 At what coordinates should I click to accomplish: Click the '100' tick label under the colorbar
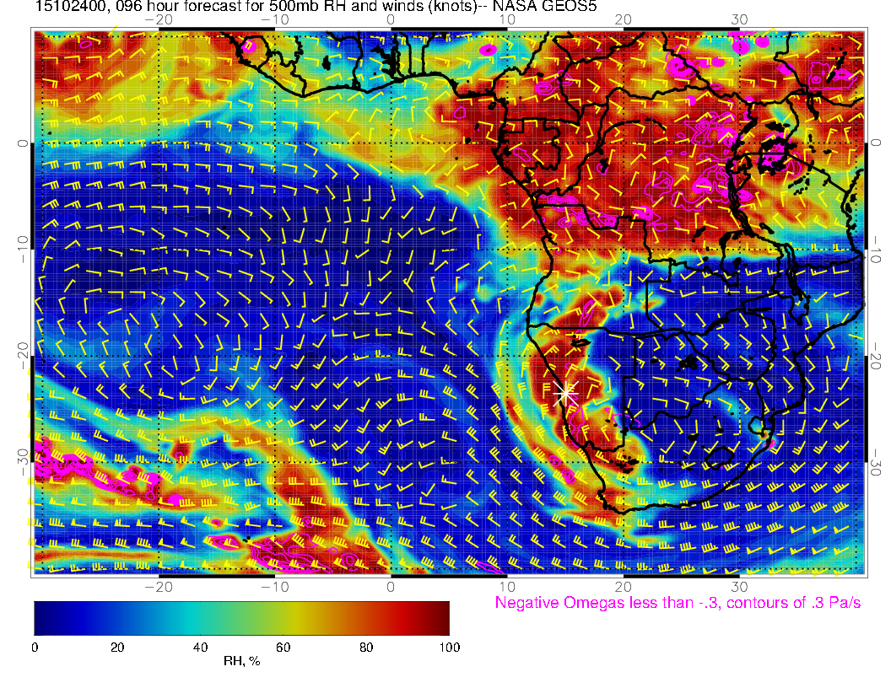449,648
